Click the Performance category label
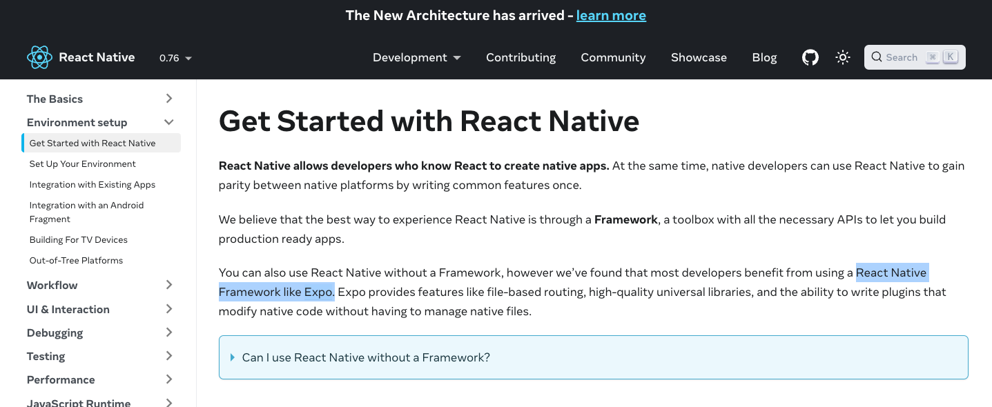Image resolution: width=992 pixels, height=407 pixels. [61, 379]
